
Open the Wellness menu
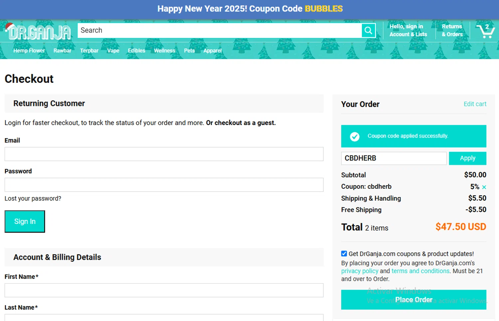[164, 51]
